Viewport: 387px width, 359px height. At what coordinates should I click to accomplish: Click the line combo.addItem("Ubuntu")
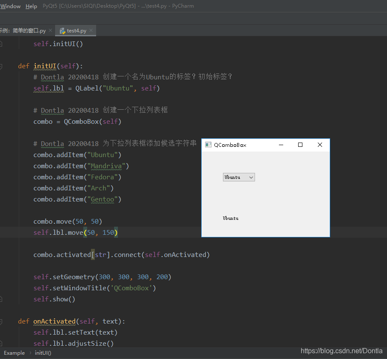tap(77, 155)
